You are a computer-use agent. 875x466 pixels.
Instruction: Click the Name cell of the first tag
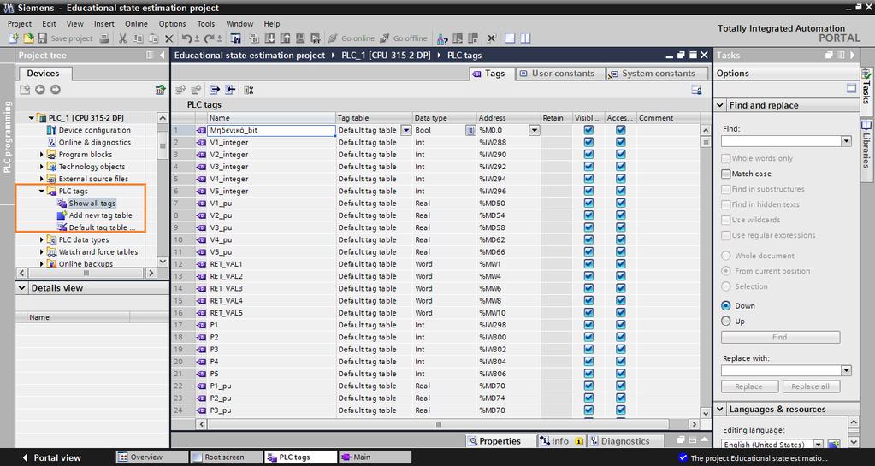coord(271,130)
